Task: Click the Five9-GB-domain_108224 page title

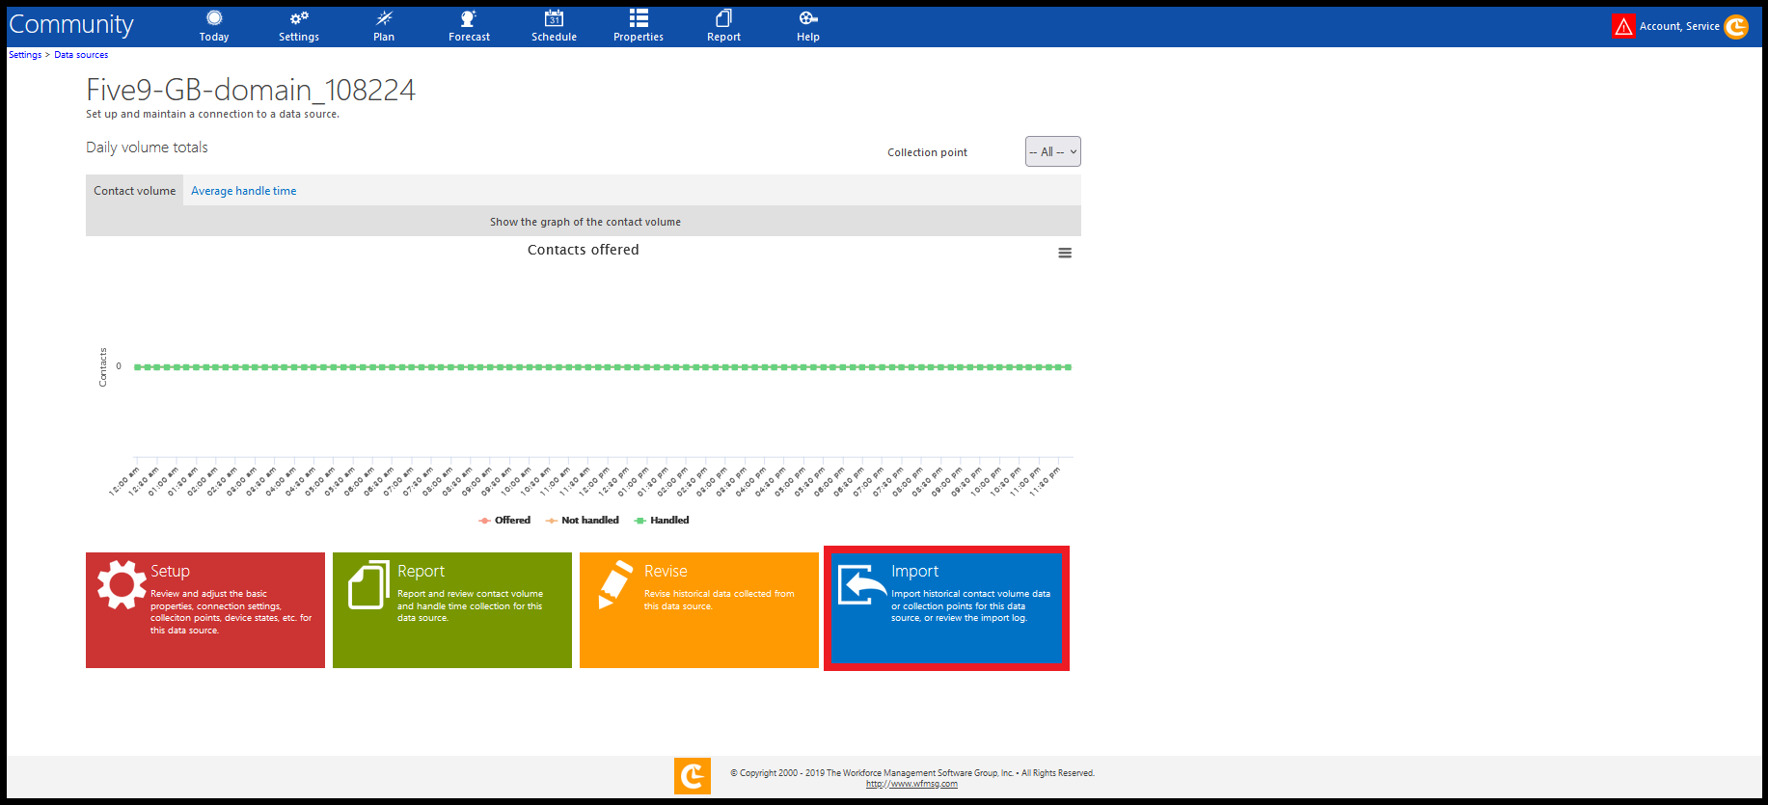Action: (251, 90)
